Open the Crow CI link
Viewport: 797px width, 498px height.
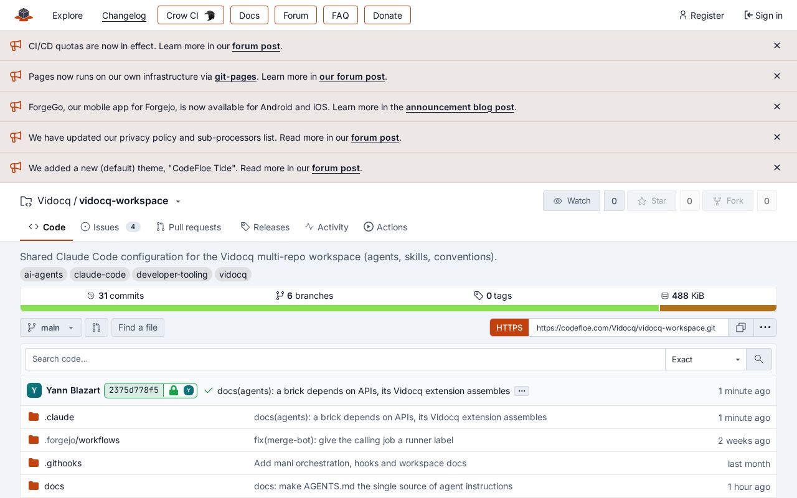(x=191, y=16)
